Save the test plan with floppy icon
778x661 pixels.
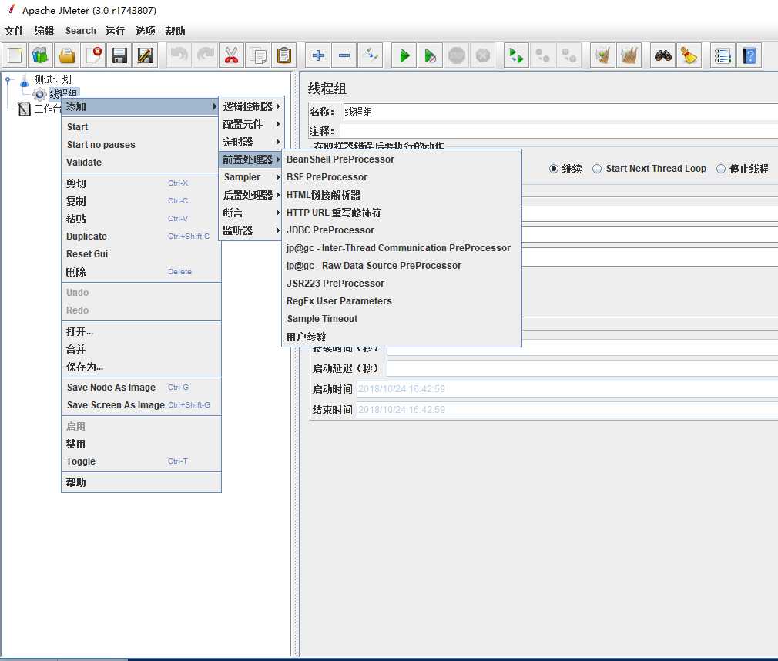119,55
